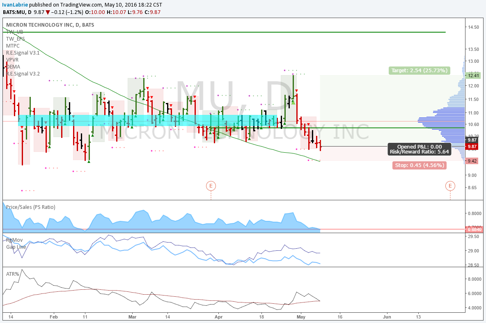The height and width of the screenshot is (323, 486).
Task: Click the Risk/Reward Ratio 5.64 box
Action: click(420, 149)
